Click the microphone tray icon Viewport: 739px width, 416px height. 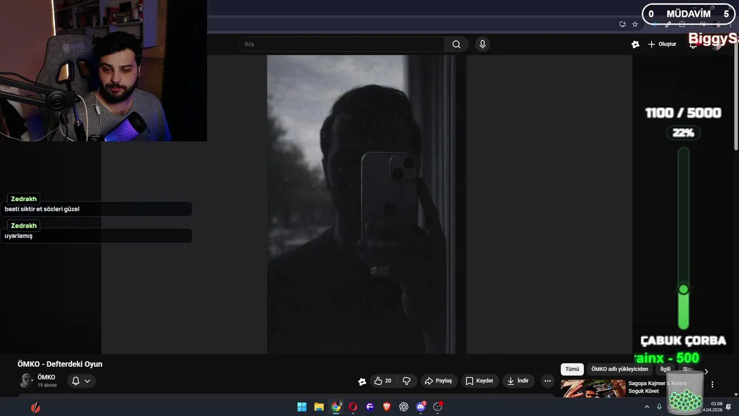pyautogui.click(x=659, y=407)
